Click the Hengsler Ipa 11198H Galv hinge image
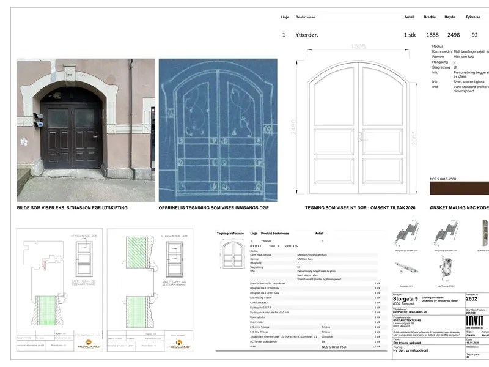 pyautogui.click(x=406, y=234)
